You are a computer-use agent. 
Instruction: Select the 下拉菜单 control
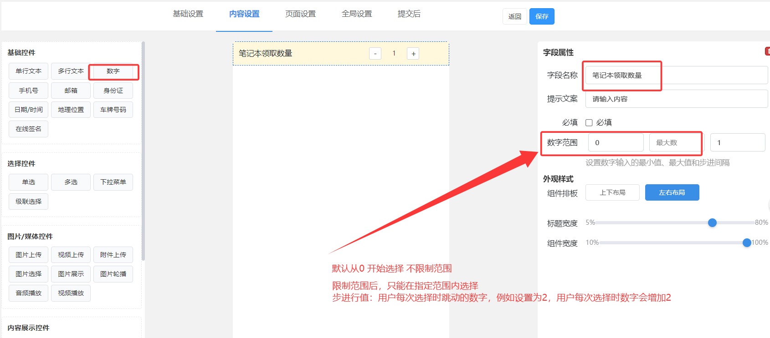[x=113, y=182]
